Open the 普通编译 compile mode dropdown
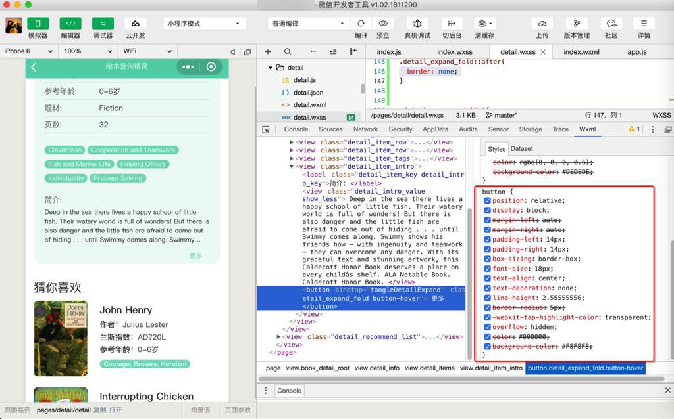 tap(309, 24)
